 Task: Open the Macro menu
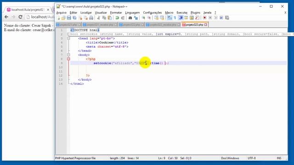(x=169, y=12)
